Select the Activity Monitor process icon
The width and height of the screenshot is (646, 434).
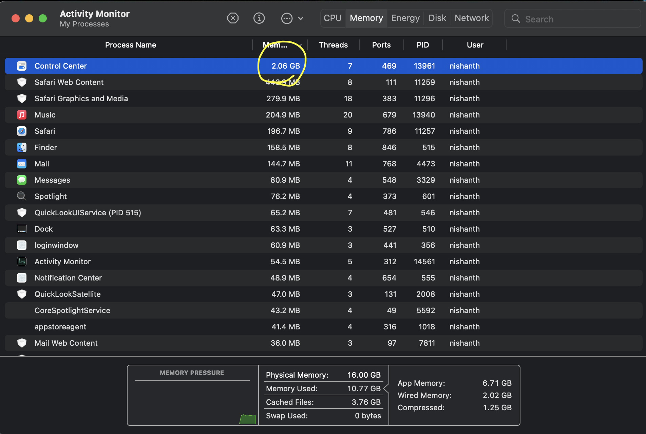click(x=22, y=261)
